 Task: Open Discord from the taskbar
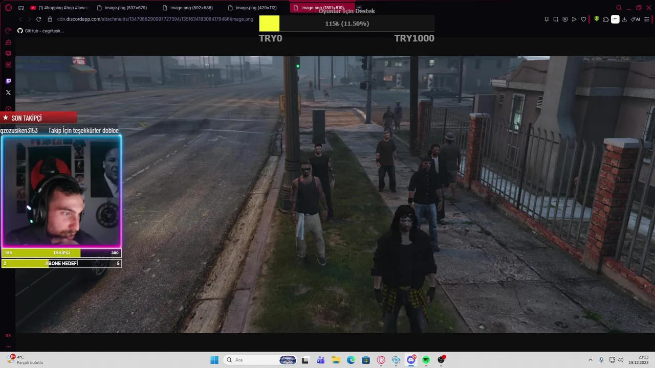tap(411, 360)
